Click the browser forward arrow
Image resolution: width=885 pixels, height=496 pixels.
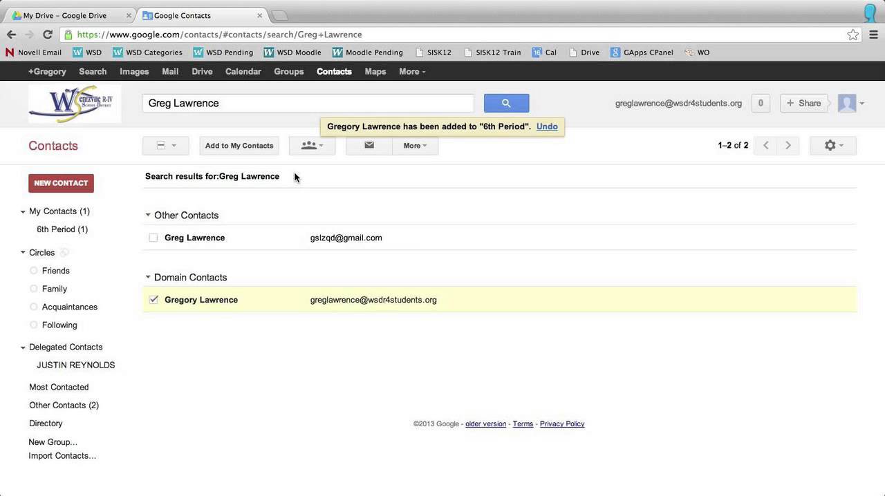tap(29, 35)
